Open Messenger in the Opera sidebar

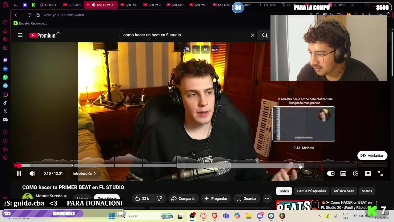pos(5,69)
